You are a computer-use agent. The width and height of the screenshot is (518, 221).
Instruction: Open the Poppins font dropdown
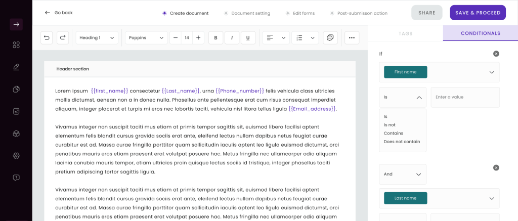pos(146,37)
